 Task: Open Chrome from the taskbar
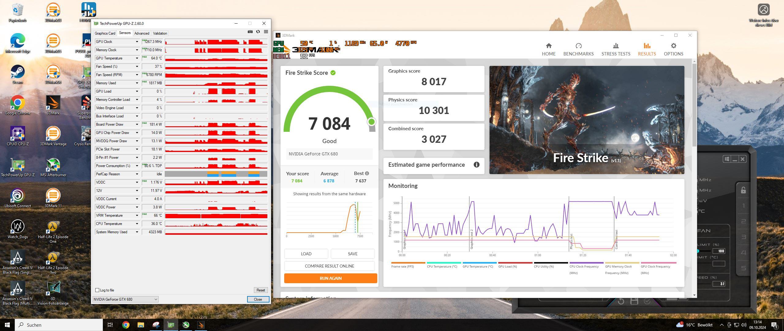(x=126, y=325)
